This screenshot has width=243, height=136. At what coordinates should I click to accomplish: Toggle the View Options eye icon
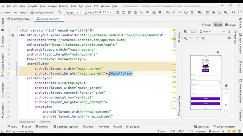[185, 38]
